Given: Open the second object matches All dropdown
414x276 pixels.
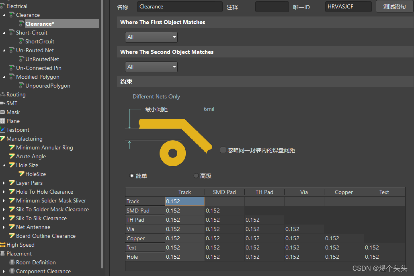Looking at the screenshot, I should pos(151,67).
